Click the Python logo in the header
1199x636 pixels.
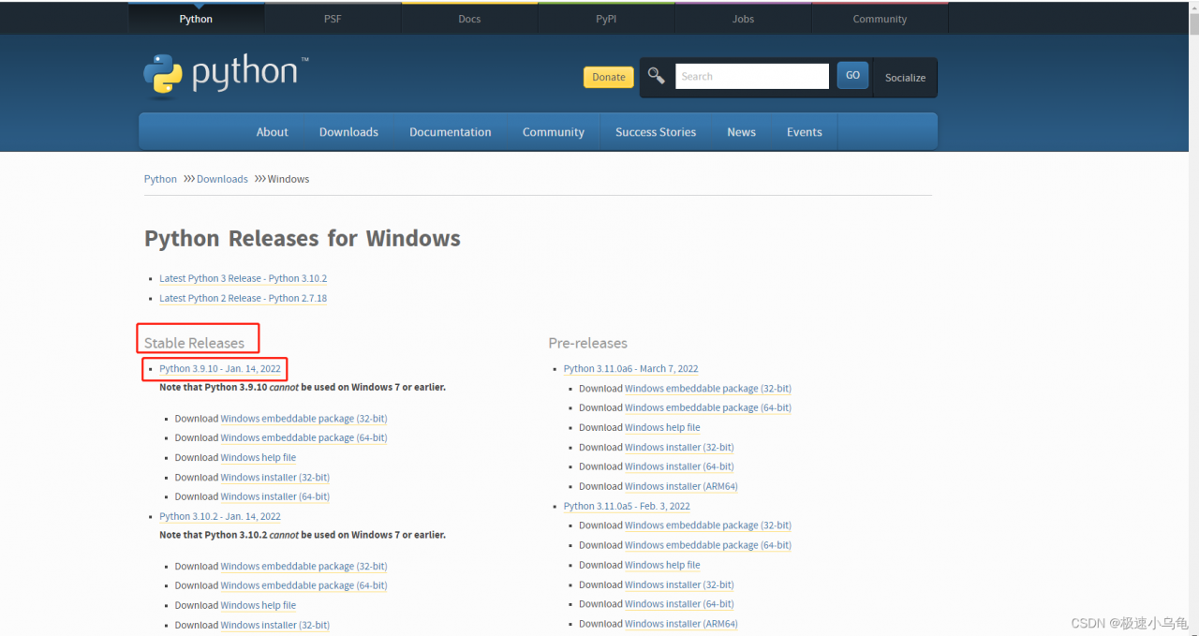coord(226,76)
